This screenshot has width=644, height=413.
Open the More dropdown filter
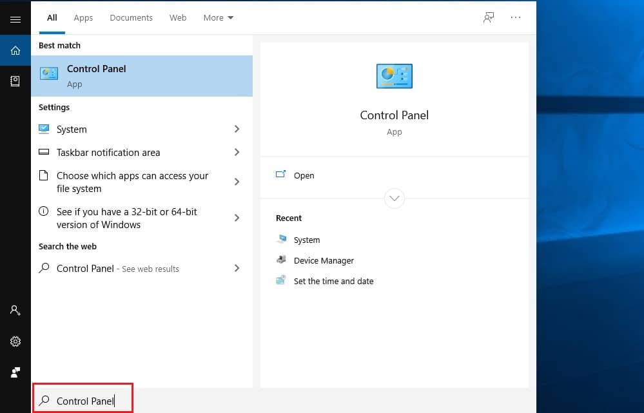click(x=218, y=17)
